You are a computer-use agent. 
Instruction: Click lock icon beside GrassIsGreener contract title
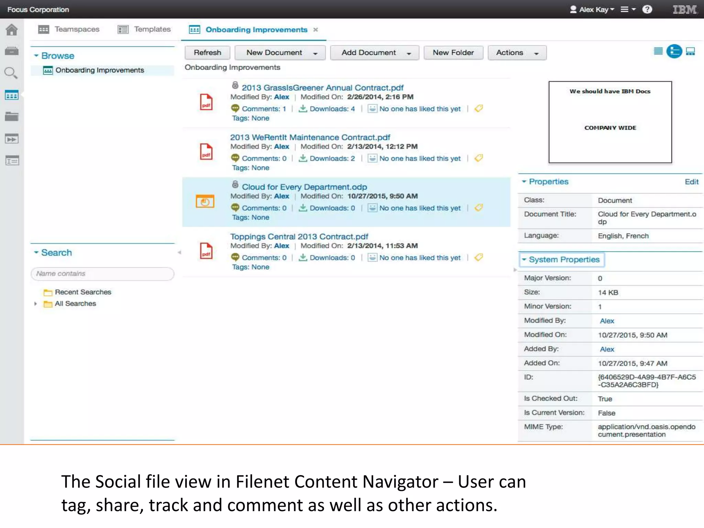[235, 85]
